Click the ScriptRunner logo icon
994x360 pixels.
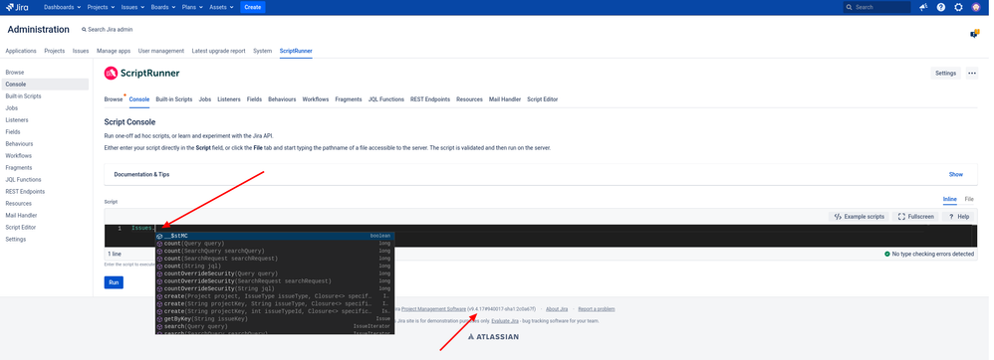(x=111, y=73)
